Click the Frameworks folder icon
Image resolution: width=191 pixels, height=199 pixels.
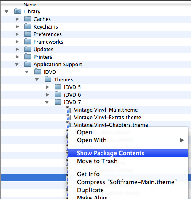coord(28,42)
